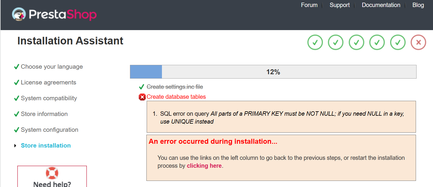The image size is (433, 187).
Task: Restart installation via the clicking here link
Action: pyautogui.click(x=204, y=166)
